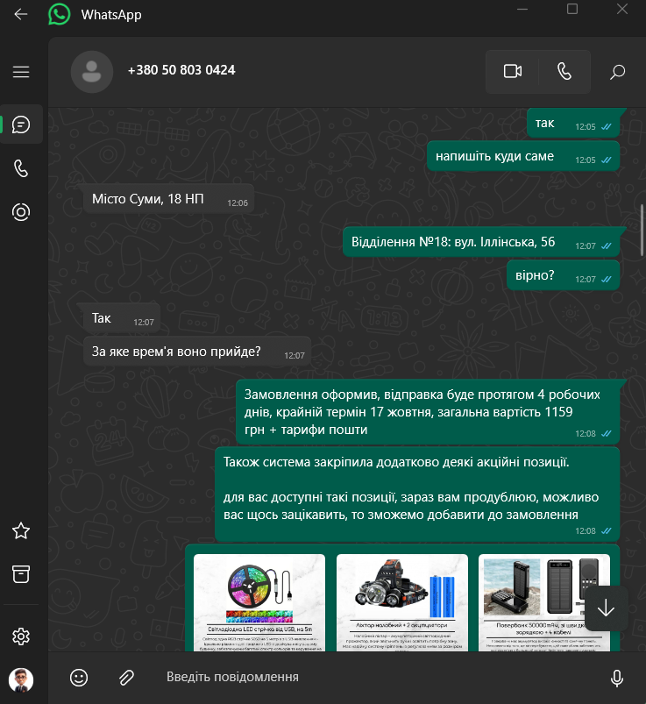The image size is (646, 704).
Task: Attach a file with the paperclip
Action: (x=126, y=678)
